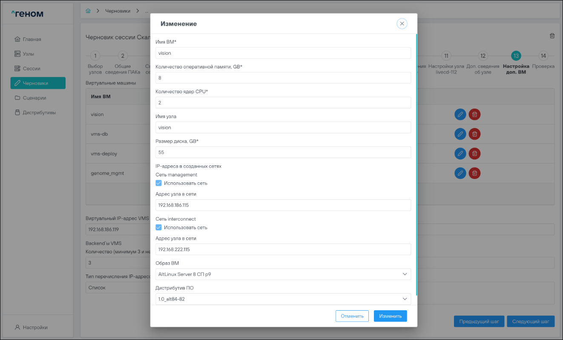This screenshot has height=340, width=563.
Task: Toggle Использовать сеть for management network
Action: coord(159,183)
